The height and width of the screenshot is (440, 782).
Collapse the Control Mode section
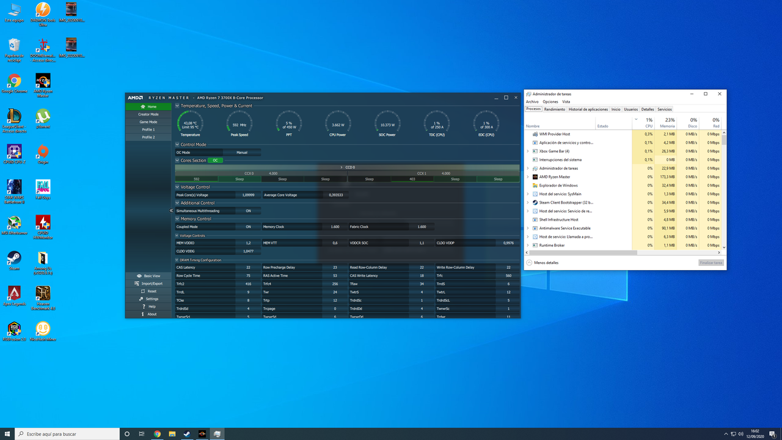pos(178,145)
